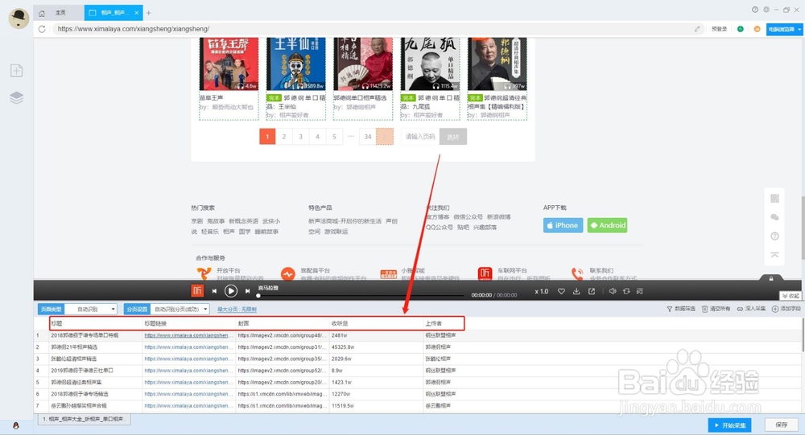Viewport: 805px width, 435px height.
Task: Collapse the panel with 收起 button
Action: (x=791, y=296)
